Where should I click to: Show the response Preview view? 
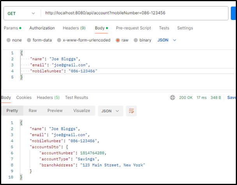pos(55,111)
